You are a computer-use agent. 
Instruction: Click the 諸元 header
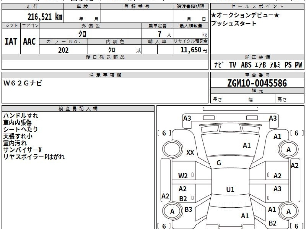click(257, 91)
